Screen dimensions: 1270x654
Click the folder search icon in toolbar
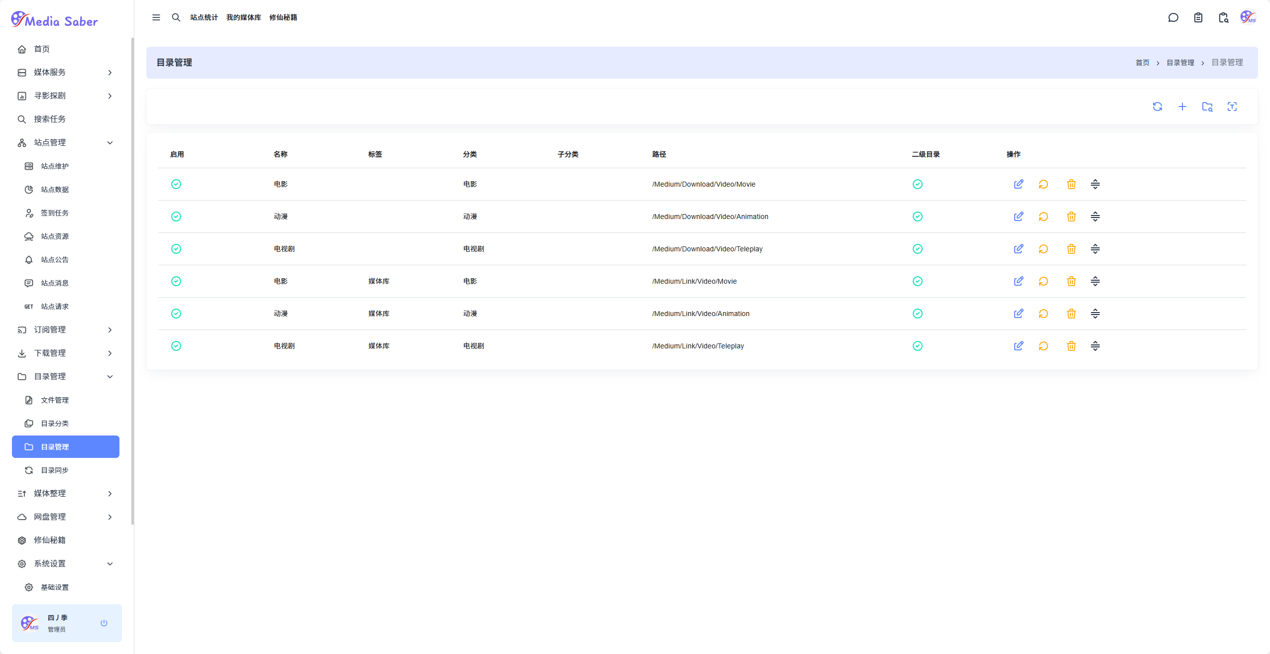click(x=1207, y=107)
